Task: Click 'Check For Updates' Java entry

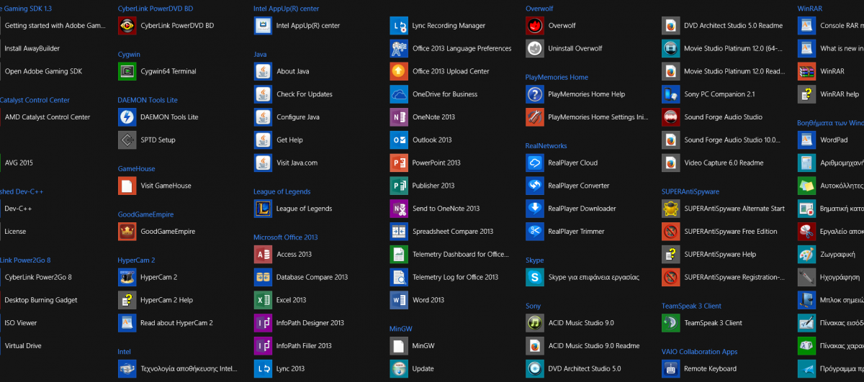Action: (x=293, y=94)
